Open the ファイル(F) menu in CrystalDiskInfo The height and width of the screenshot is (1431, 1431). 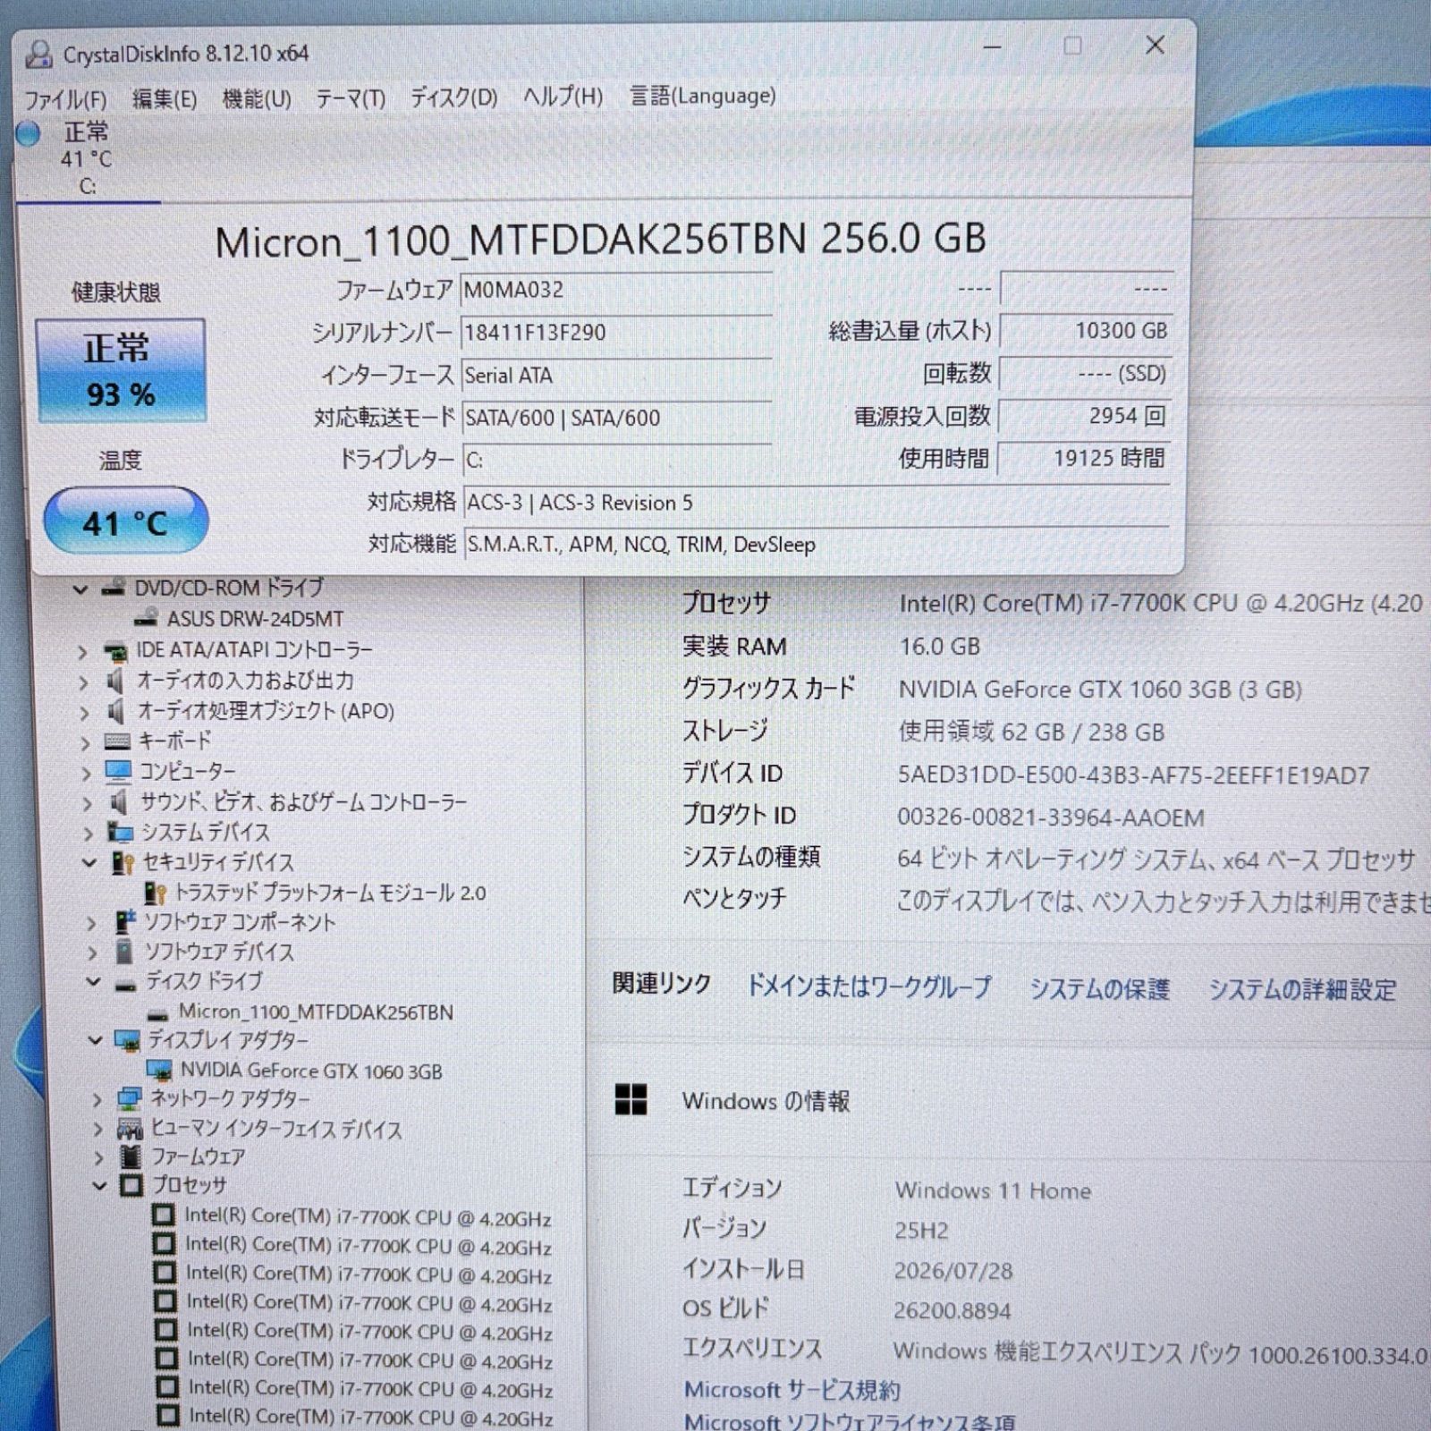coord(65,99)
